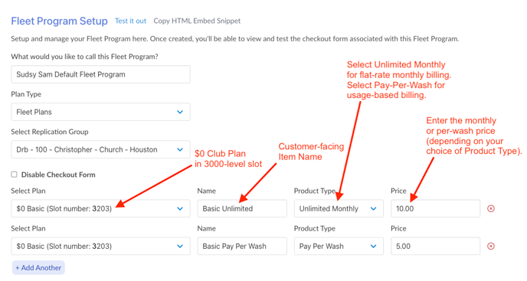Click the chevron arrow in Fleet Plans dropdown
Screen dimensions: 527x281
click(180, 112)
